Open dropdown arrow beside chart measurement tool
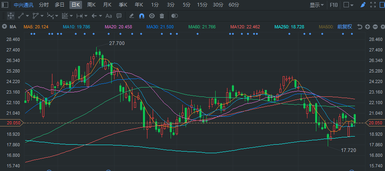Image resolution: width=385 pixels, height=171 pixels. click(x=71, y=16)
